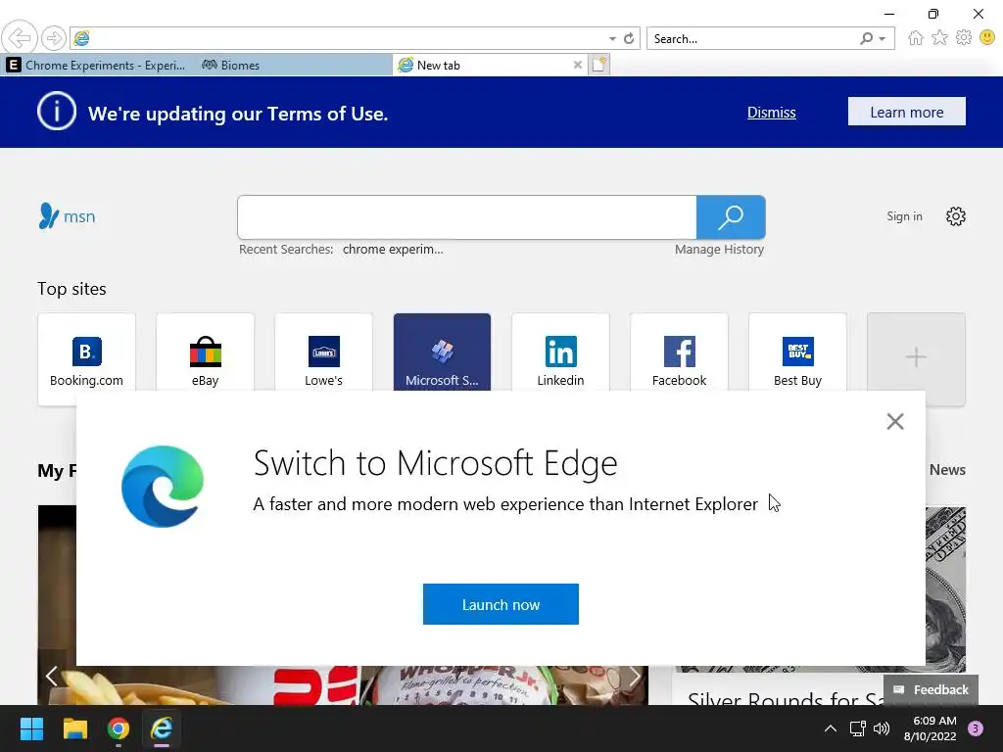The image size is (1003, 752).
Task: Click the browser Back arrow button
Action: [x=20, y=38]
